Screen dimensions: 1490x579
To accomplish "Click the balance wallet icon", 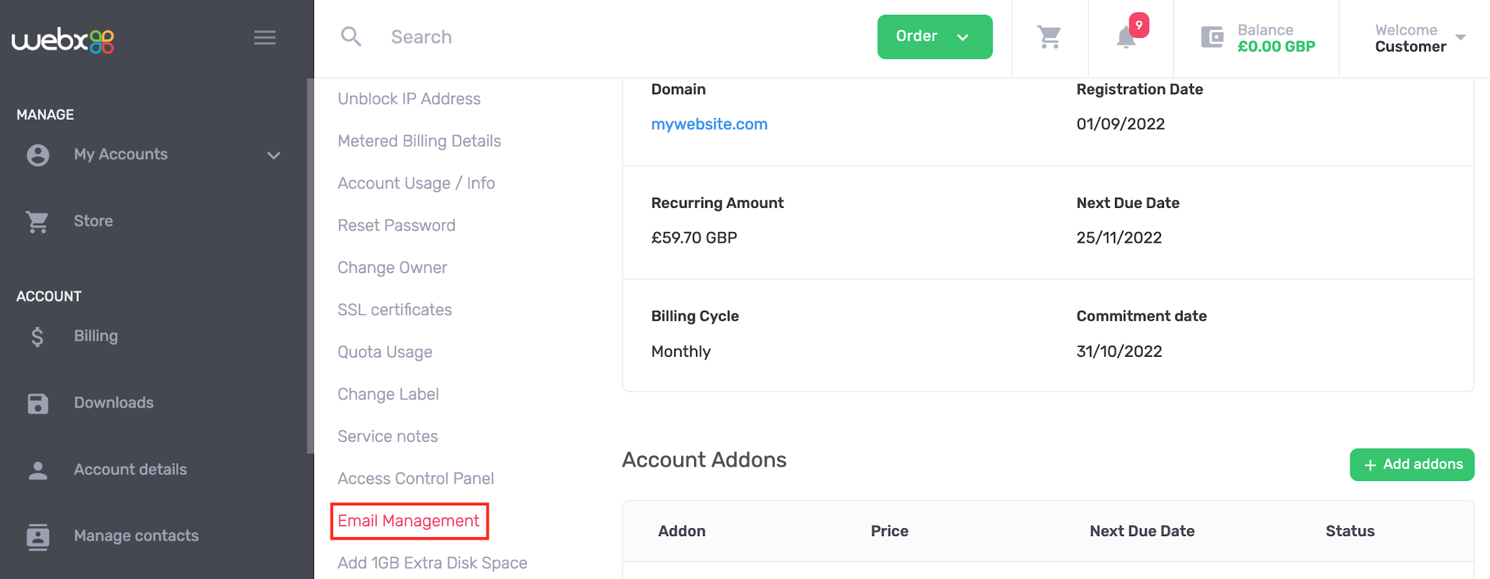I will [x=1212, y=37].
